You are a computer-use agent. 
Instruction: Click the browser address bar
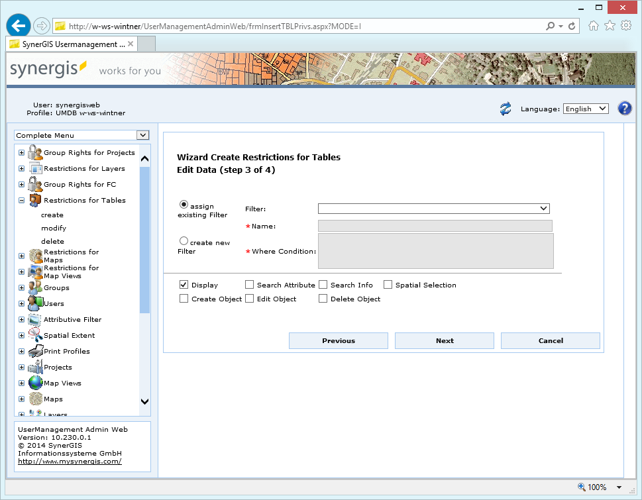click(298, 25)
